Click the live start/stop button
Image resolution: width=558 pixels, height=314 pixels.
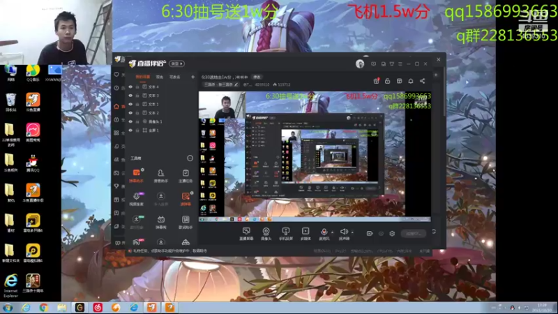pyautogui.click(x=413, y=234)
